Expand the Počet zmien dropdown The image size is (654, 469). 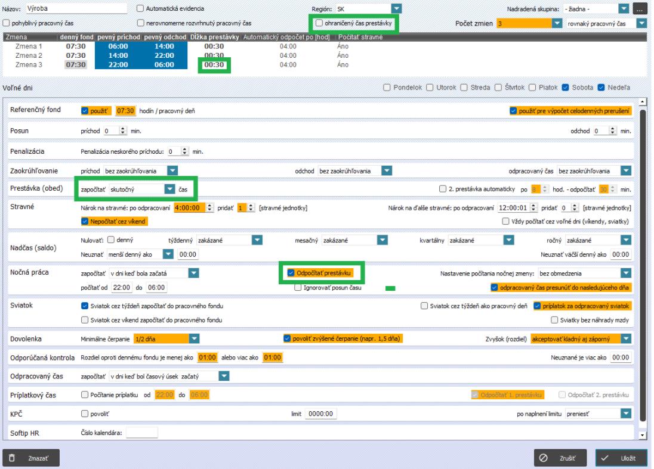(557, 23)
